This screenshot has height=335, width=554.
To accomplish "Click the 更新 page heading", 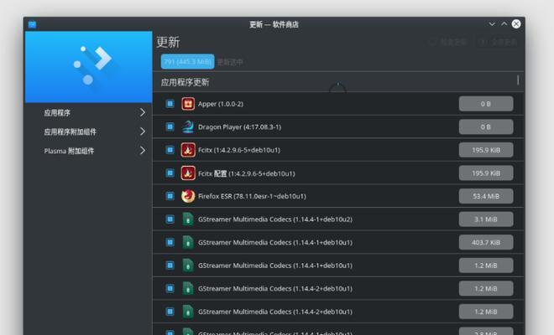I will pyautogui.click(x=168, y=43).
